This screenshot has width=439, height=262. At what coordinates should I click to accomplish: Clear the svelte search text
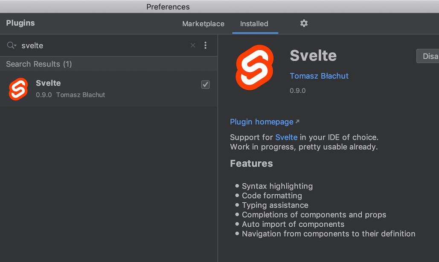(193, 45)
